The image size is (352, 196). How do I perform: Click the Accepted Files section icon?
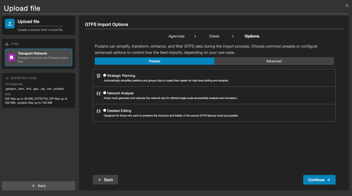pyautogui.click(x=7, y=78)
